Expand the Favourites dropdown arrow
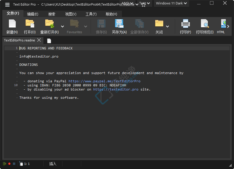The height and width of the screenshot is (169, 234). pyautogui.click(x=86, y=26)
